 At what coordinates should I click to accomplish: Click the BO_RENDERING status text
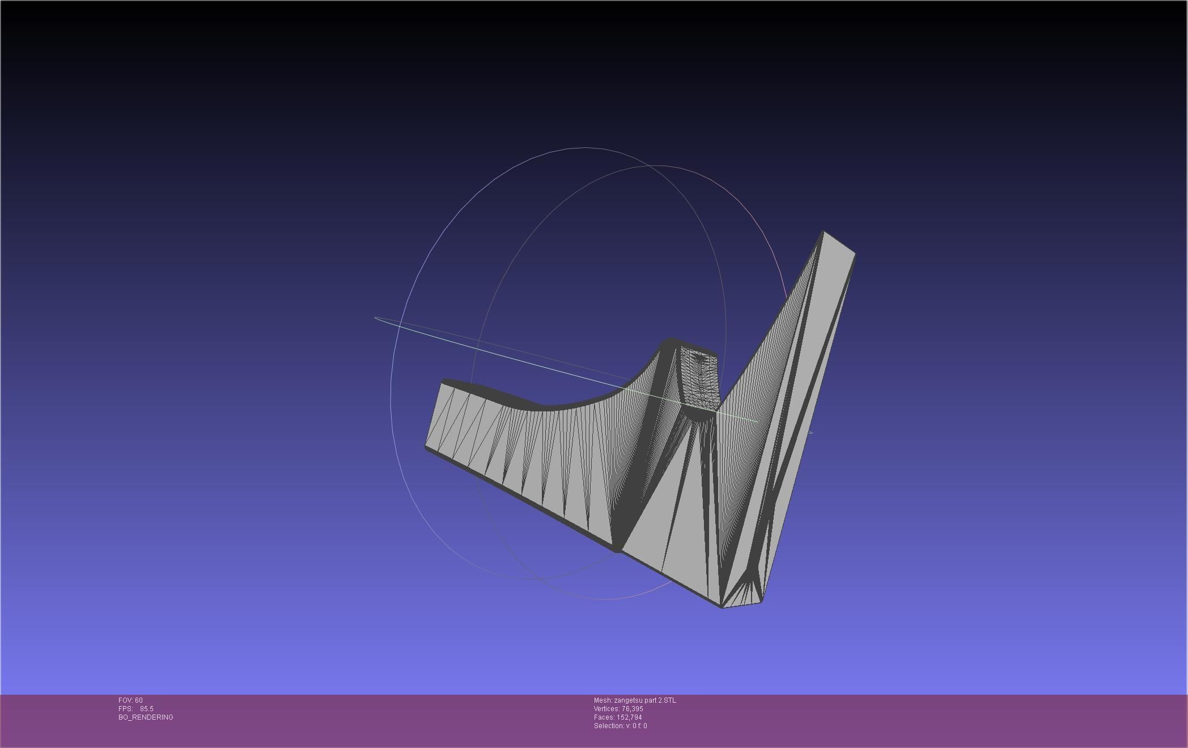click(146, 717)
